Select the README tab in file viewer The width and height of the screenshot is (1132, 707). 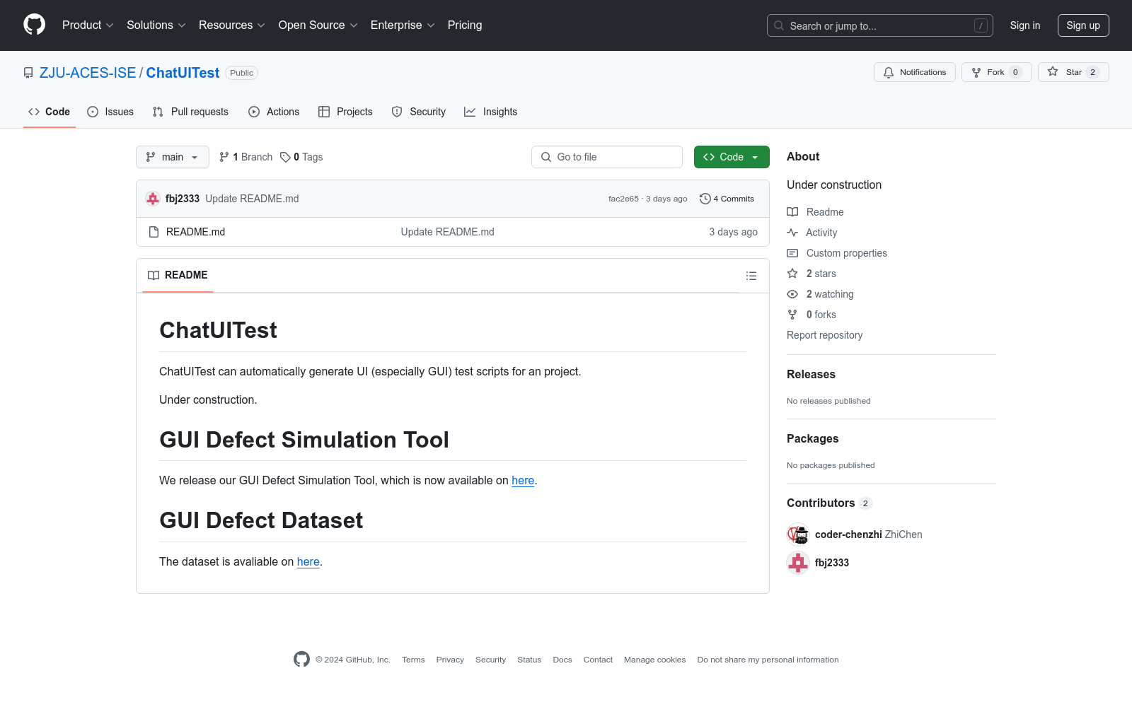pos(178,275)
